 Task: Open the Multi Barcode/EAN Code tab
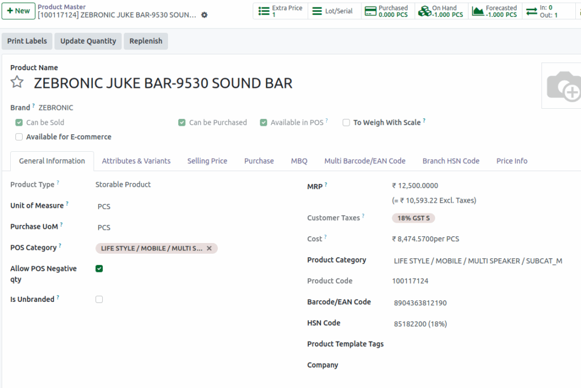point(365,161)
